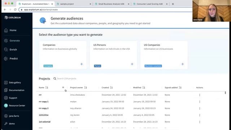This screenshot has height=130, width=231.
Task: Click owner inna.shestakov in rrr row
Action: (78, 95)
